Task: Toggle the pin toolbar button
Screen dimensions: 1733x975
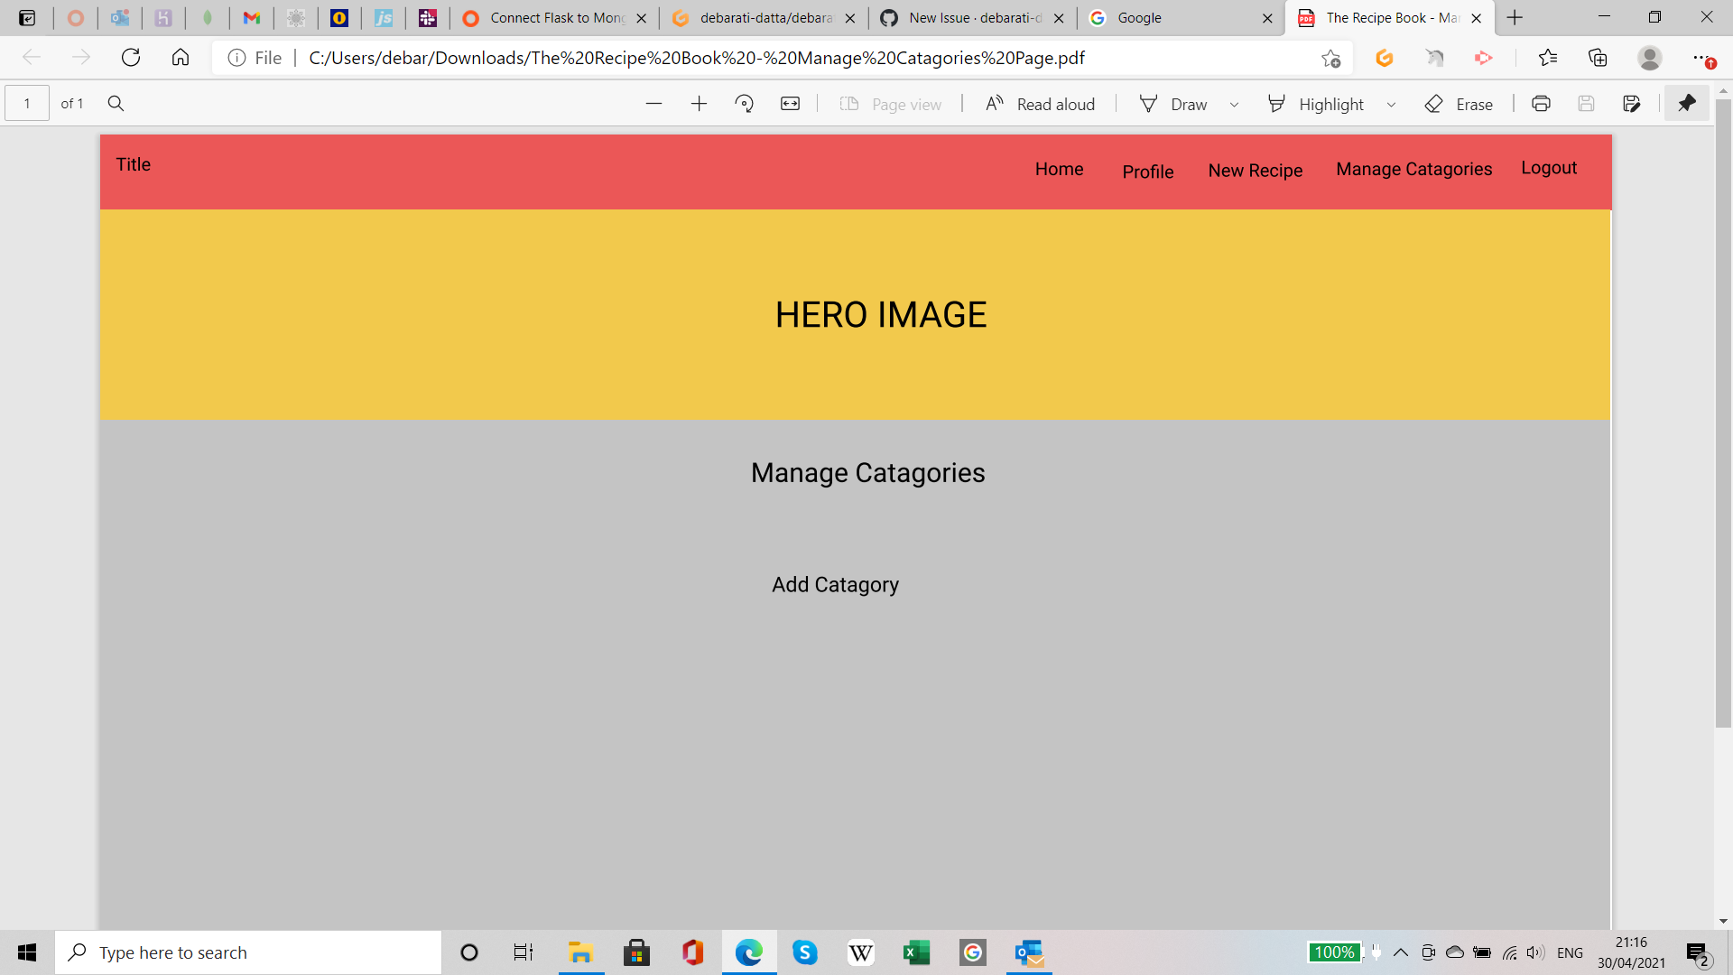Action: 1686,104
